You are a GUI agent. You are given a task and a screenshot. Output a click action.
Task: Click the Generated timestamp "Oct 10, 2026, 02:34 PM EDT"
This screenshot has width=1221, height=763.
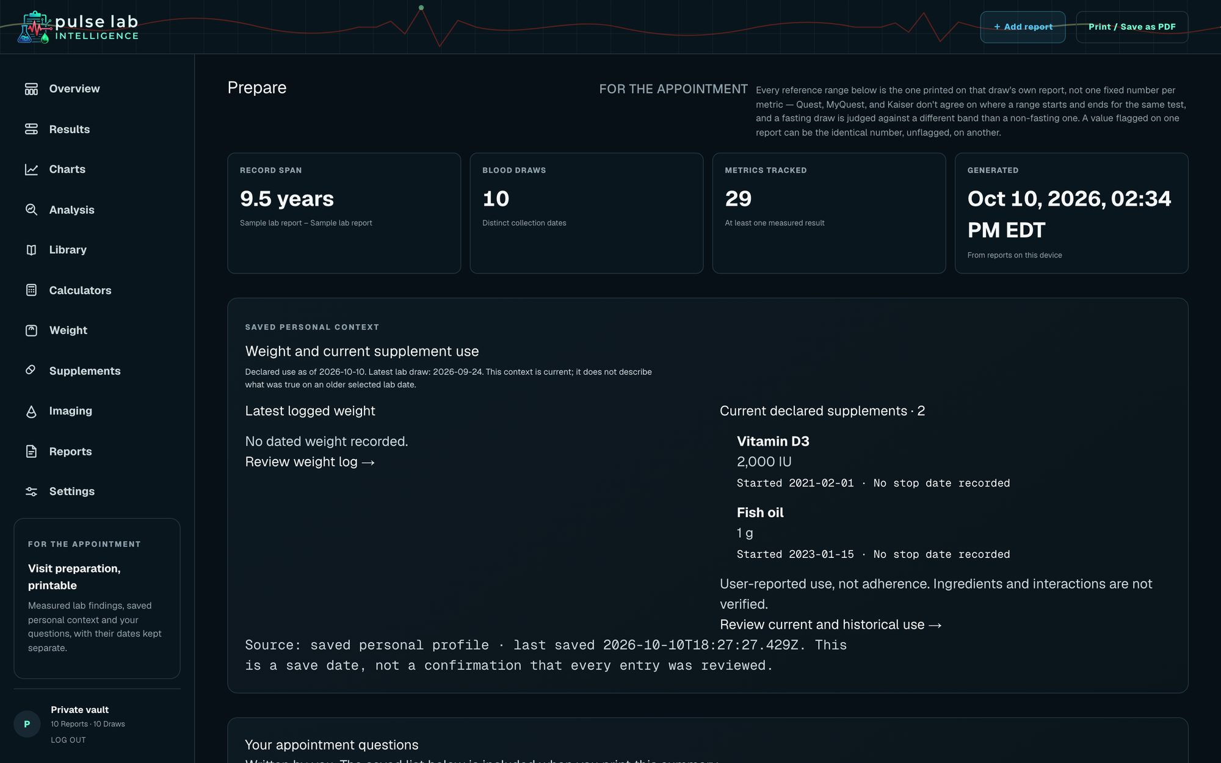[x=1070, y=214]
